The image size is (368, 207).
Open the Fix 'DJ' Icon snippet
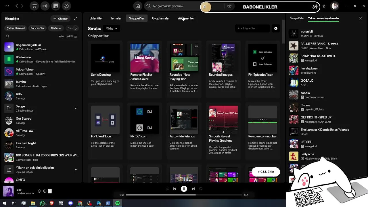pos(145,131)
